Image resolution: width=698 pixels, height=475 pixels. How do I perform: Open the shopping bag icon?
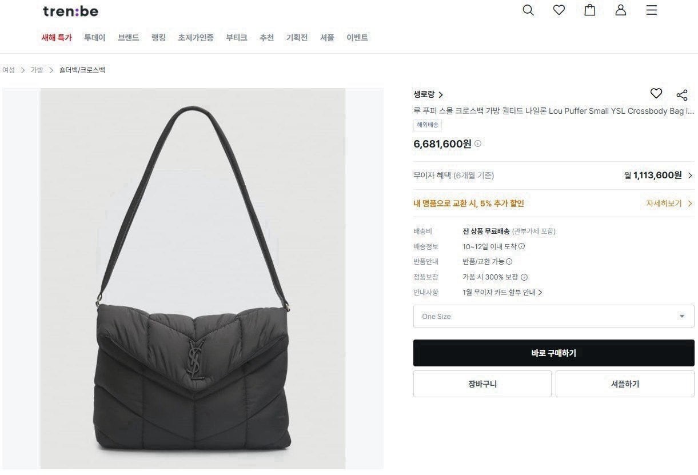point(590,10)
